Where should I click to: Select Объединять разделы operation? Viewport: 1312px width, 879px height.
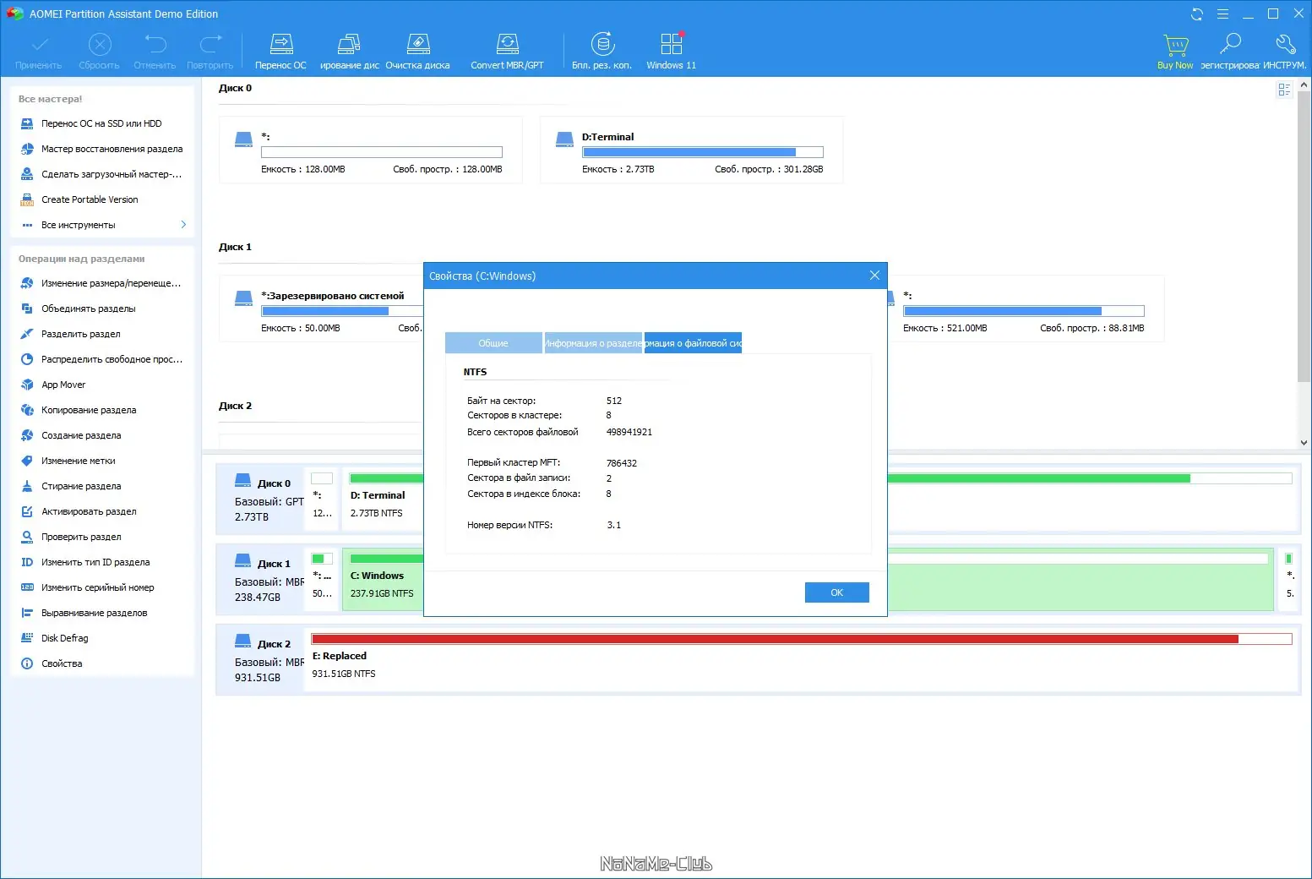tap(88, 308)
